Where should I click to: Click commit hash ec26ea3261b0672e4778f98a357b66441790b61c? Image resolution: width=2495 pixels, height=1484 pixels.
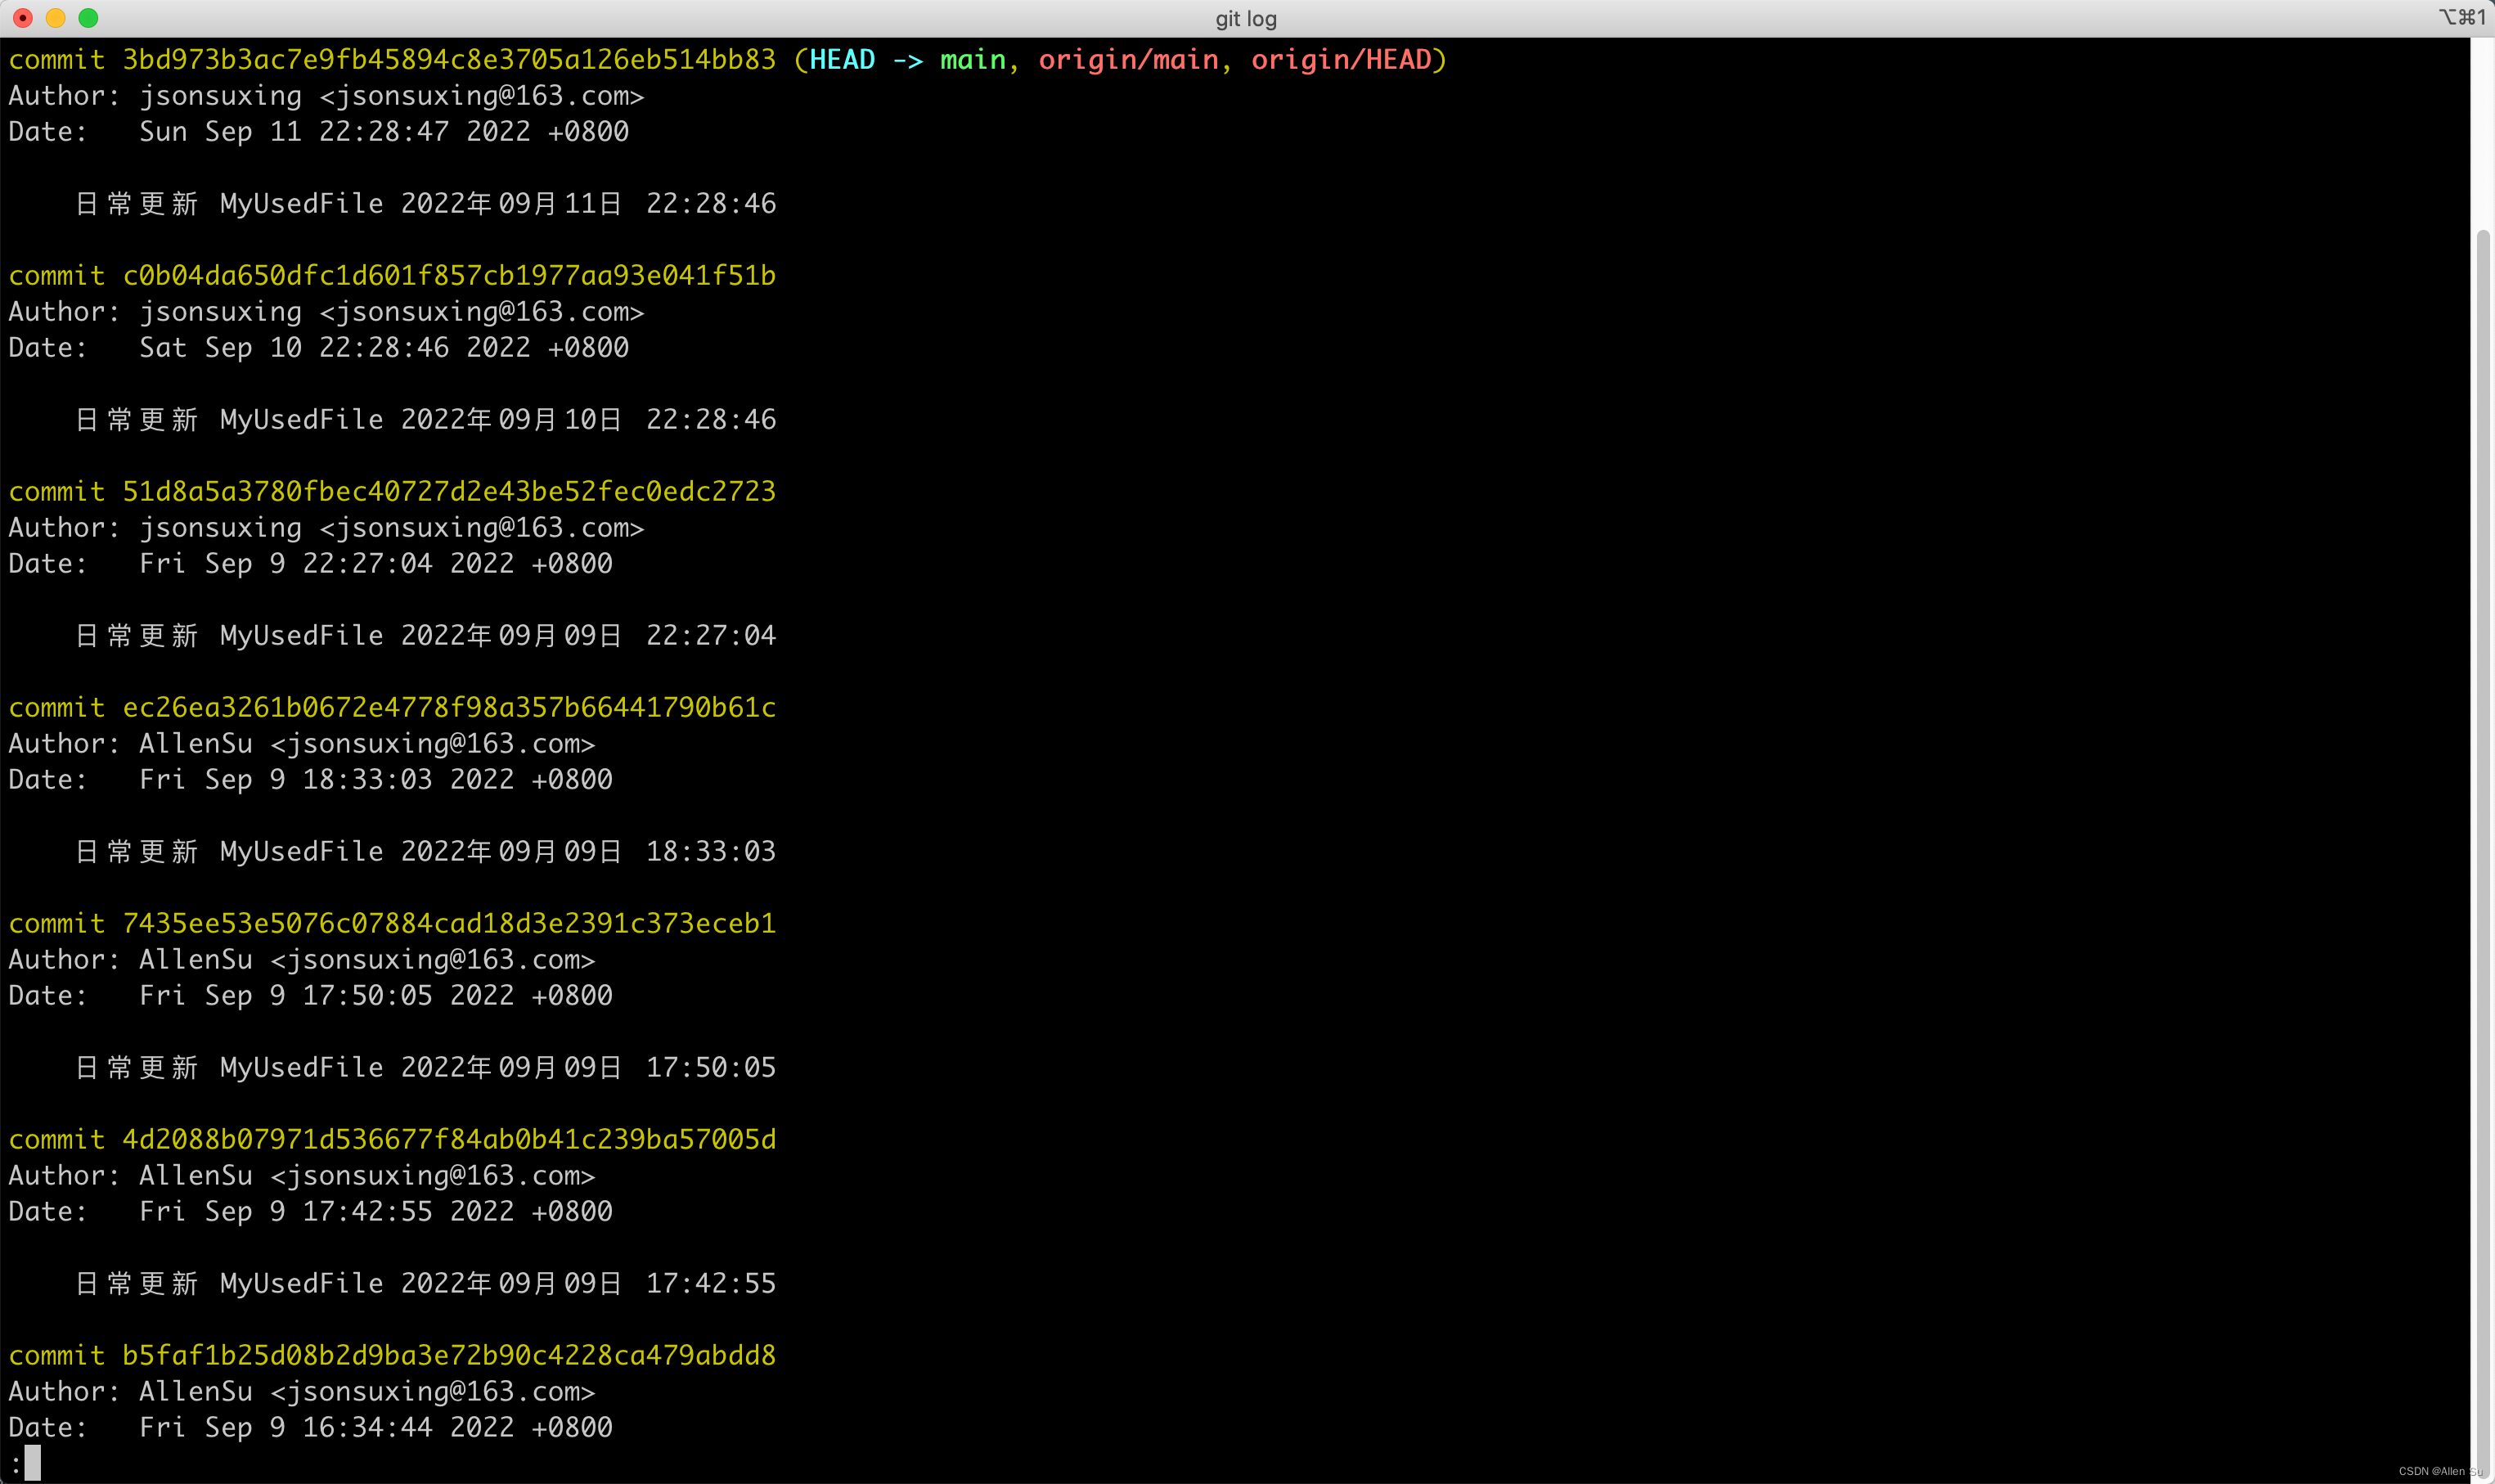(x=449, y=708)
